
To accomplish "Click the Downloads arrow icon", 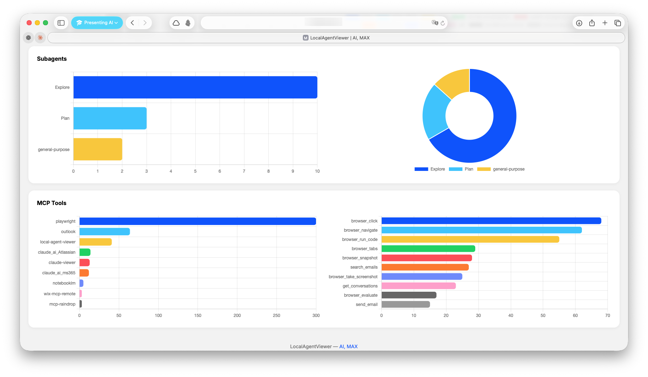I will coord(579,23).
